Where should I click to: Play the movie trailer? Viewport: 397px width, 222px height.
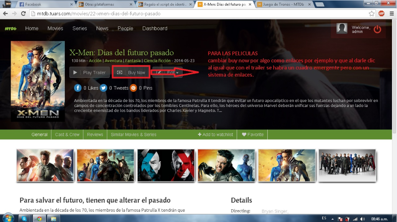(x=89, y=72)
